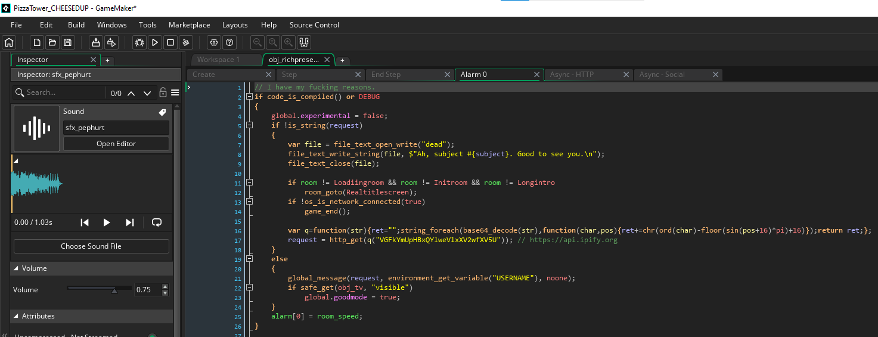The width and height of the screenshot is (878, 337).
Task: Open the Windows menu
Action: (112, 25)
